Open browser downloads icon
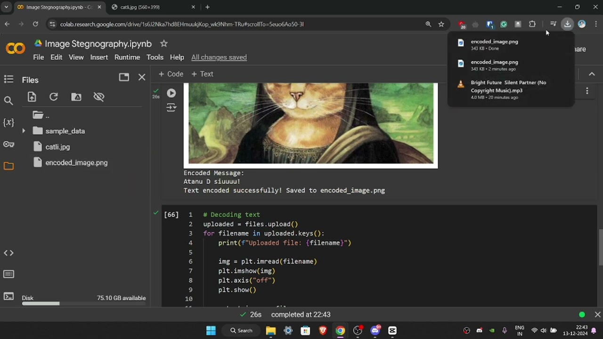 [567, 24]
